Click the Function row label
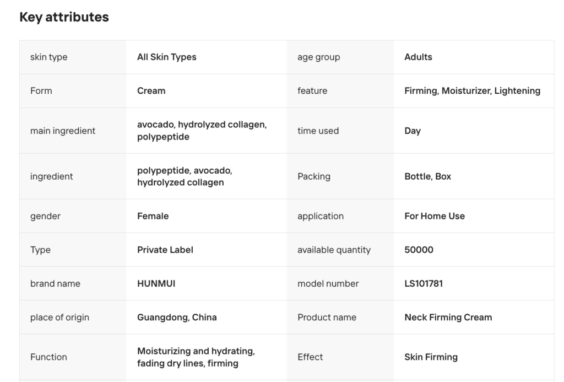Viewport: 564px width, 382px height. click(x=48, y=357)
